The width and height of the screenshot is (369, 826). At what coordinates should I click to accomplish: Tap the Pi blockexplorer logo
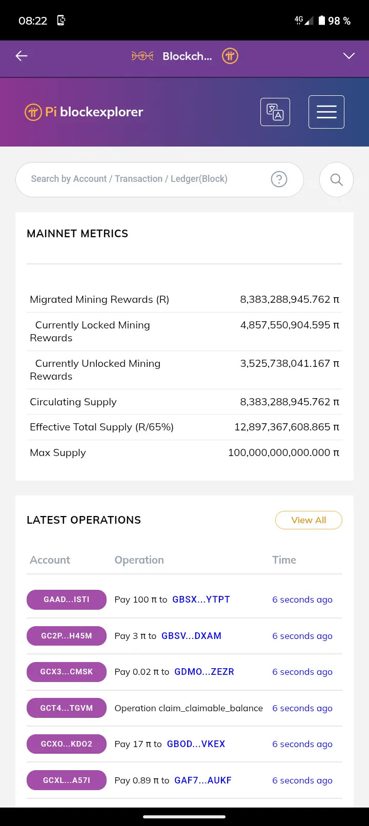[x=84, y=112]
